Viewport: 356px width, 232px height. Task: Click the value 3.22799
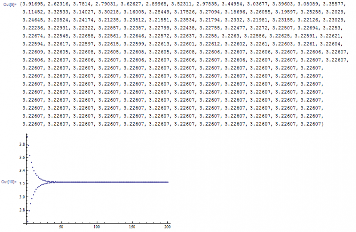coord(159,28)
